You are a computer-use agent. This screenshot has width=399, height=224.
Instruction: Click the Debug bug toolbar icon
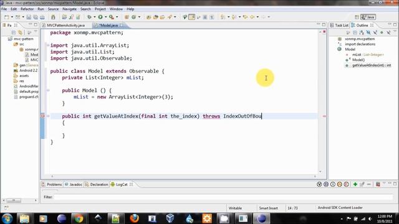pyautogui.click(x=89, y=17)
